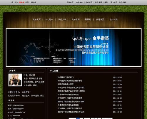Click 帮助 help link
This screenshot has height=119, width=147.
pos(106,2)
